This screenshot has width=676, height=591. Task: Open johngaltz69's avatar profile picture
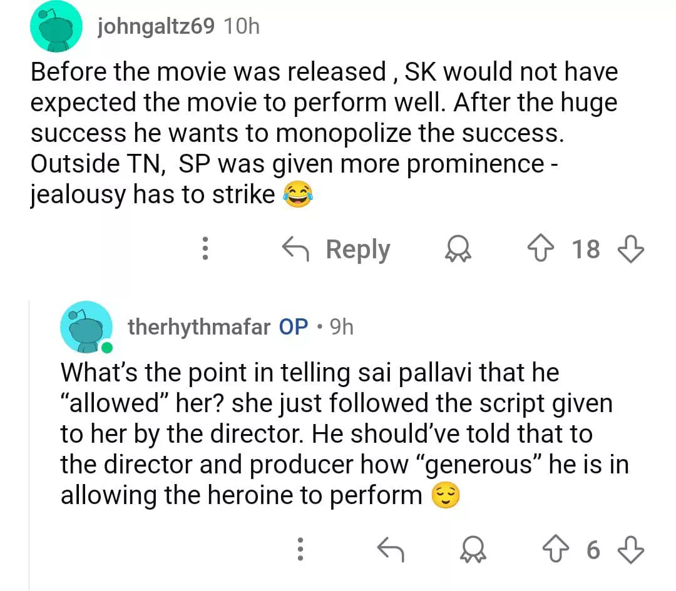(56, 26)
